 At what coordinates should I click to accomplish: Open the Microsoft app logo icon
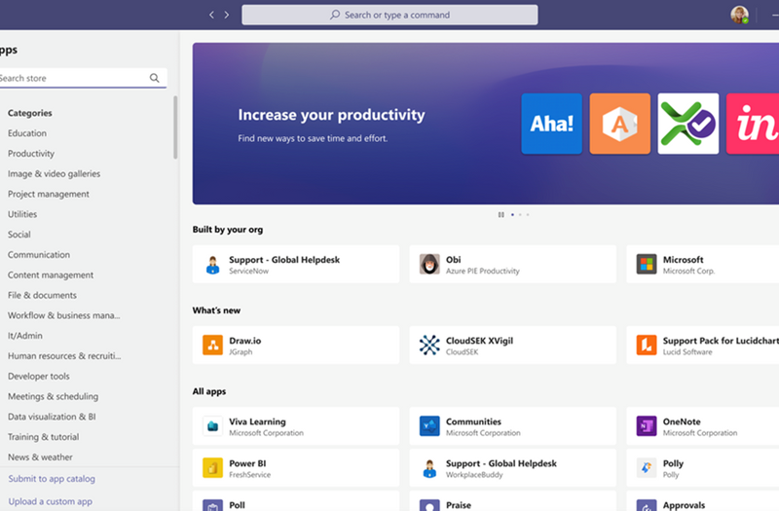tap(647, 264)
